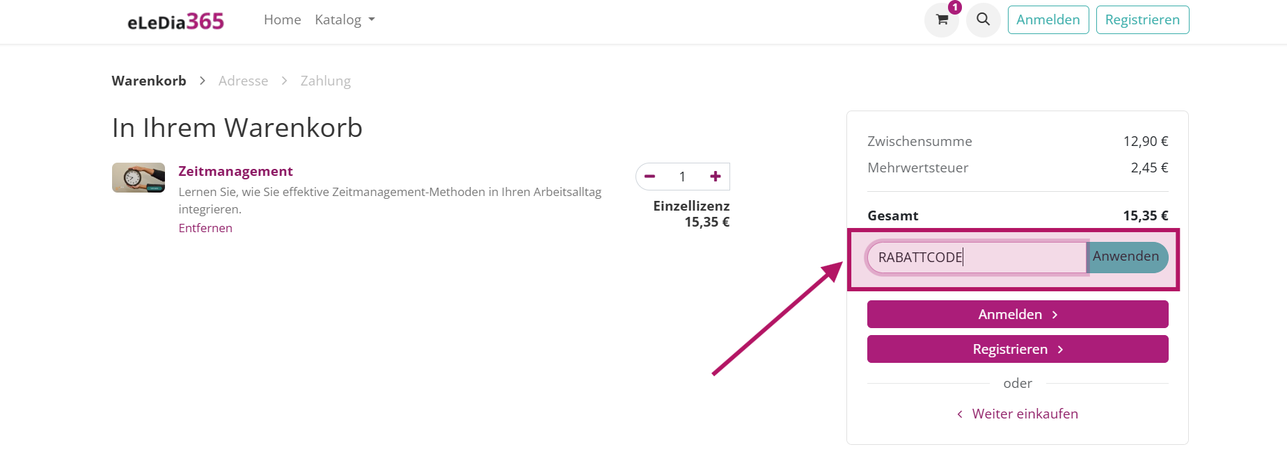Decrease quantity with the minus icon

(650, 177)
